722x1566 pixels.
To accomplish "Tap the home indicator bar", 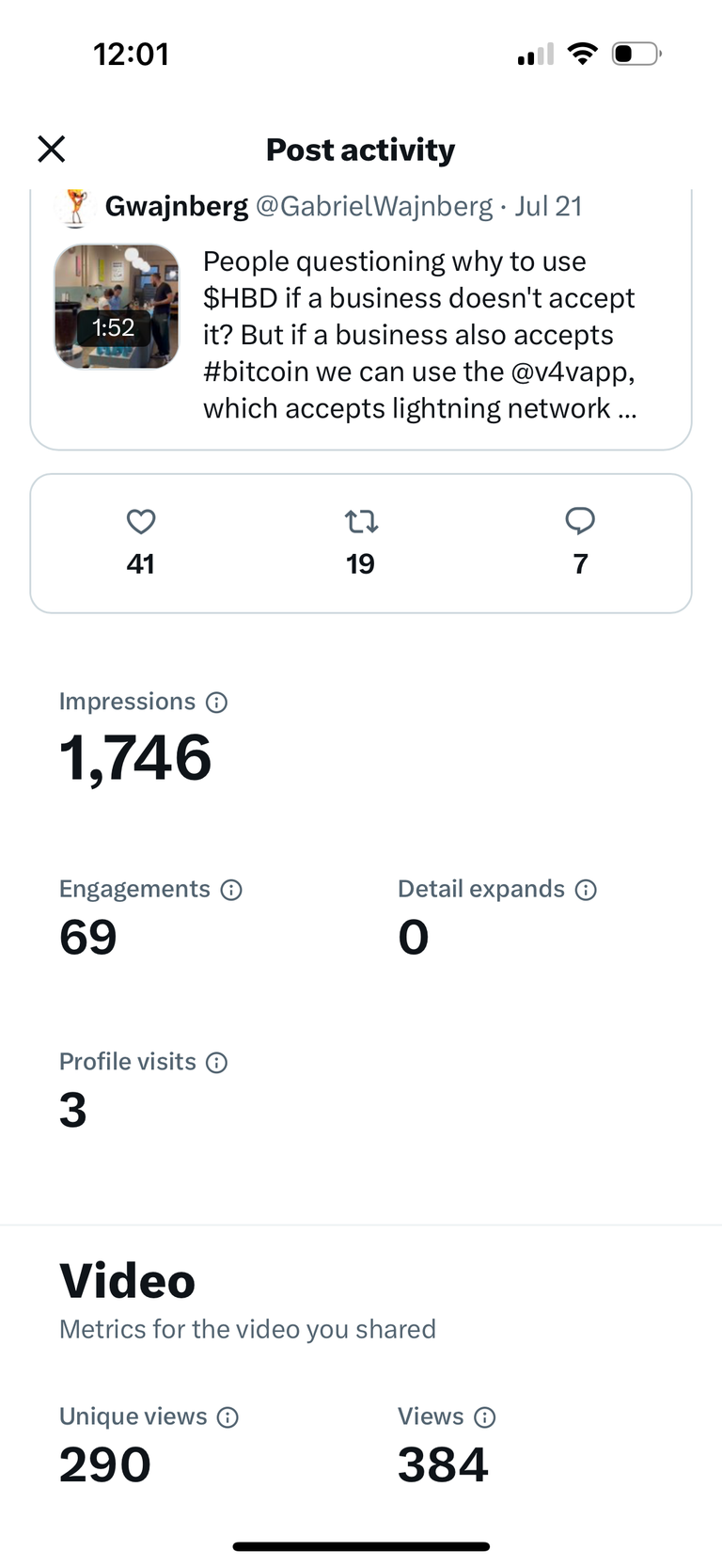I will click(361, 1546).
